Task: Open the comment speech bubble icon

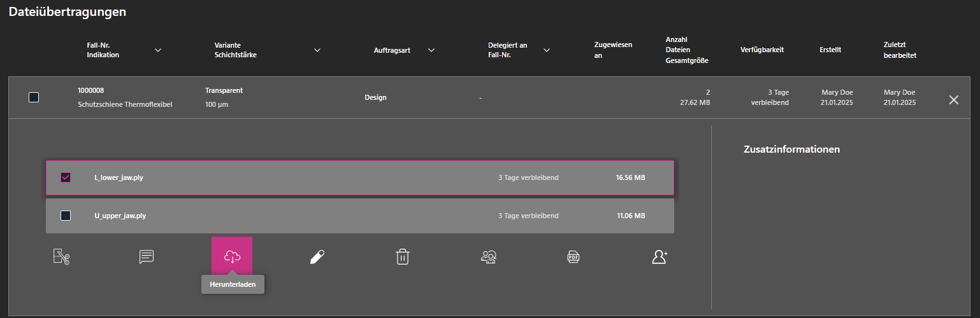Action: (x=147, y=256)
